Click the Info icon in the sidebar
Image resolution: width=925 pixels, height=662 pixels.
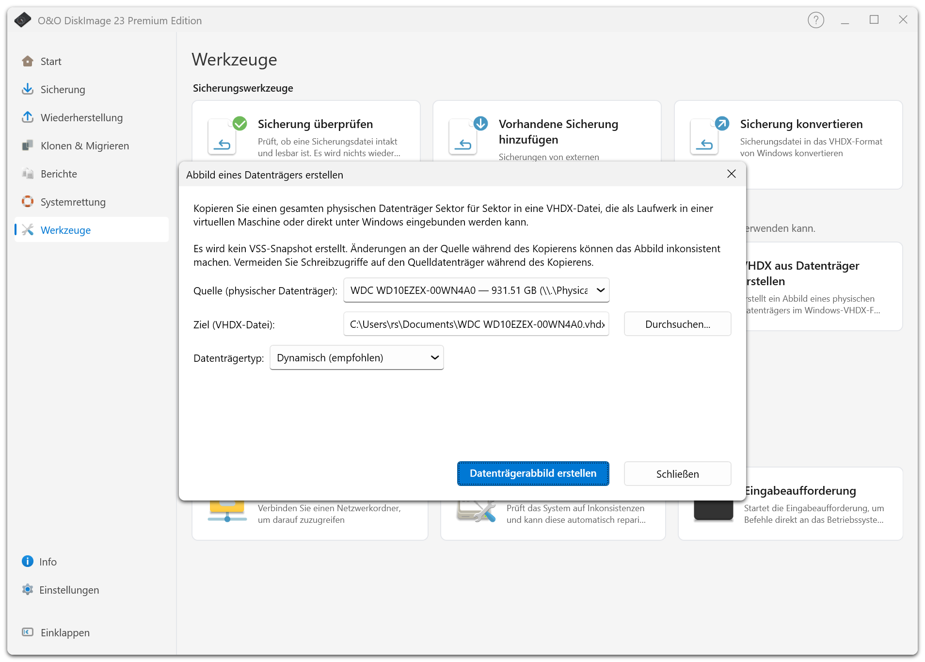point(28,562)
